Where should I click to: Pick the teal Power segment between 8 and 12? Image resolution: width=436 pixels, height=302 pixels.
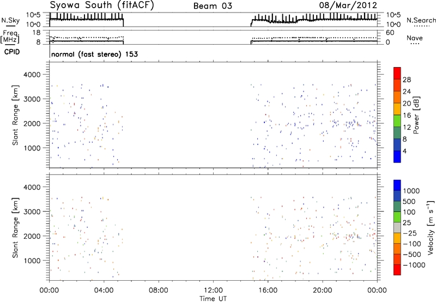pyautogui.click(x=397, y=132)
